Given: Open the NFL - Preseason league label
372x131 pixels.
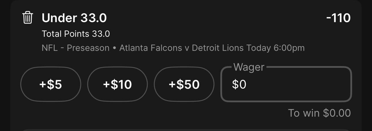Looking at the screenshot, I should point(76,48).
